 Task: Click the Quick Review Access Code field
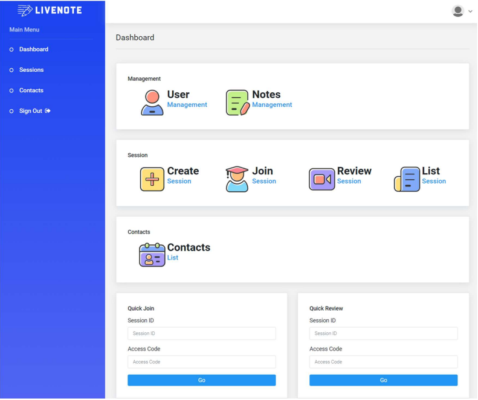(x=383, y=362)
